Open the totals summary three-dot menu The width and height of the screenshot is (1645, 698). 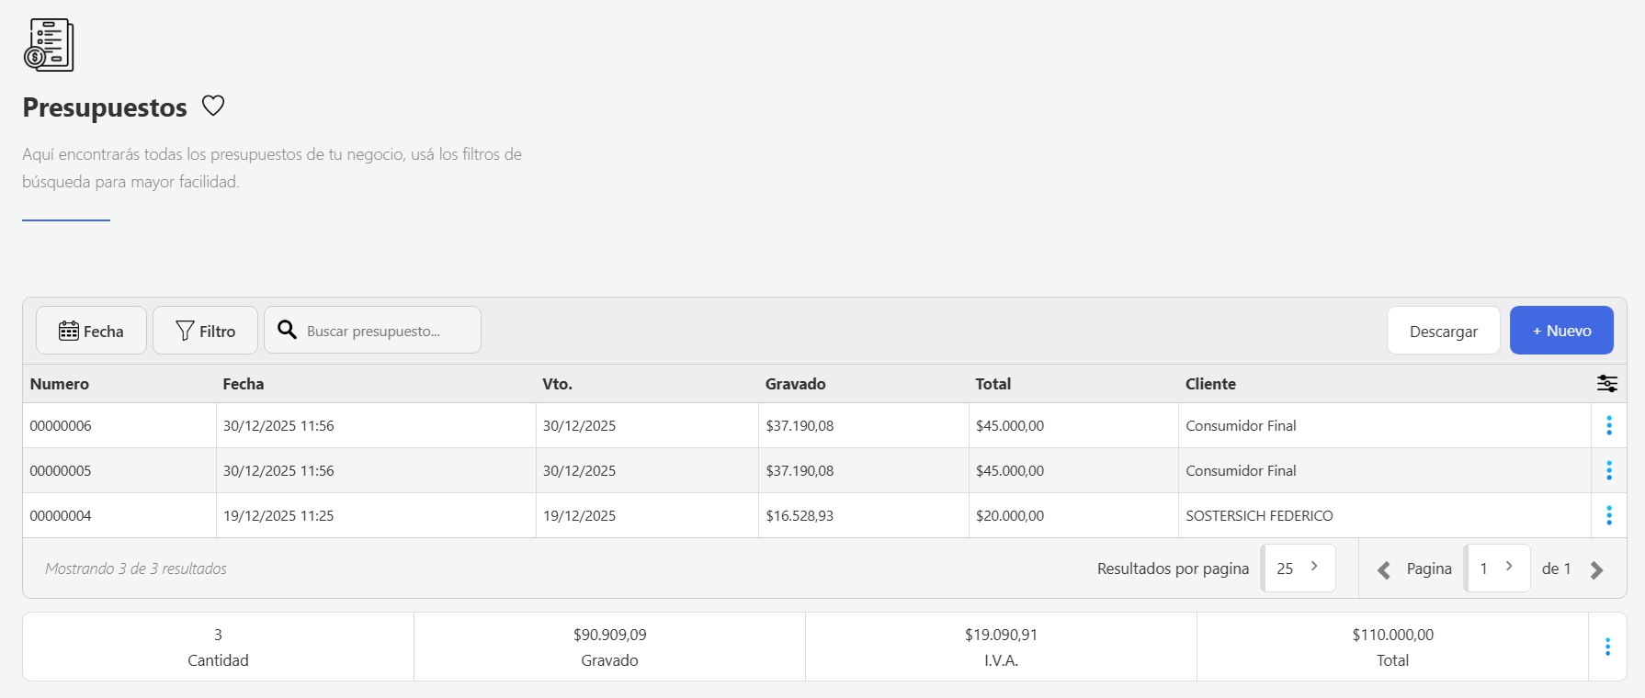[x=1606, y=647]
